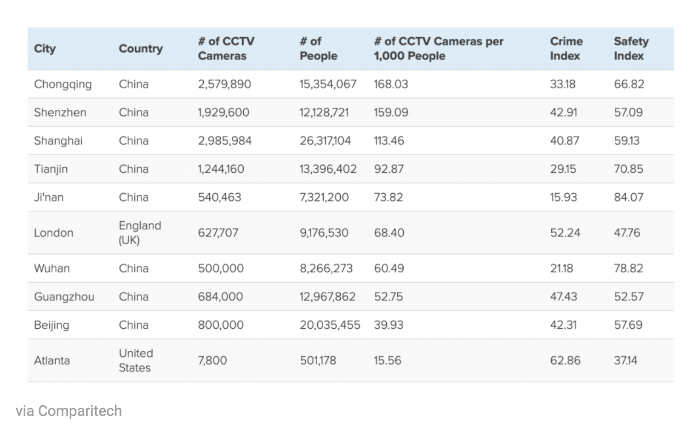Click the via Comparitech source credit
This screenshot has width=698, height=426.
69,410
